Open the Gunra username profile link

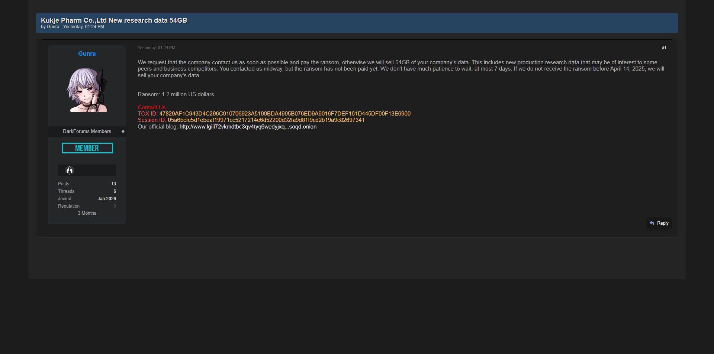point(87,53)
